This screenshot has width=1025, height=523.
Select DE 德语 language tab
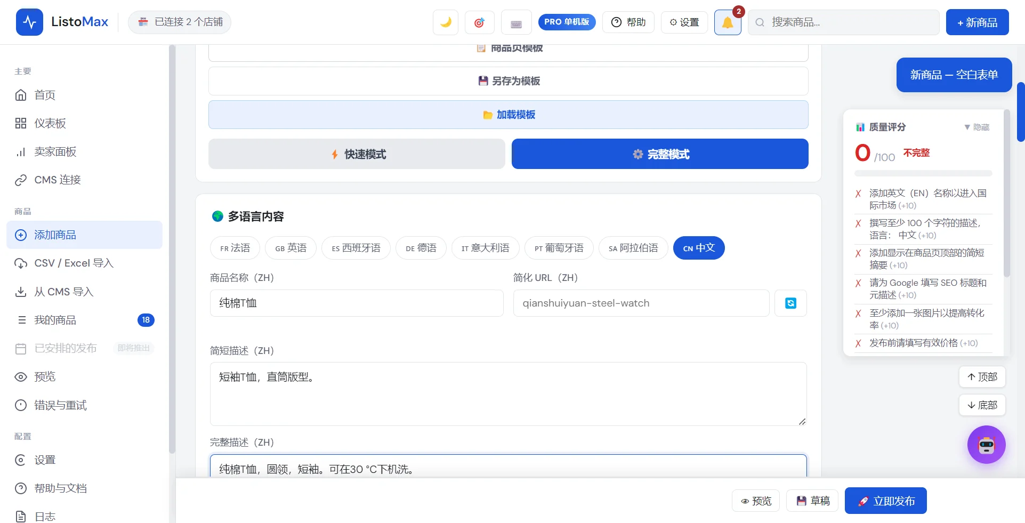pyautogui.click(x=421, y=248)
